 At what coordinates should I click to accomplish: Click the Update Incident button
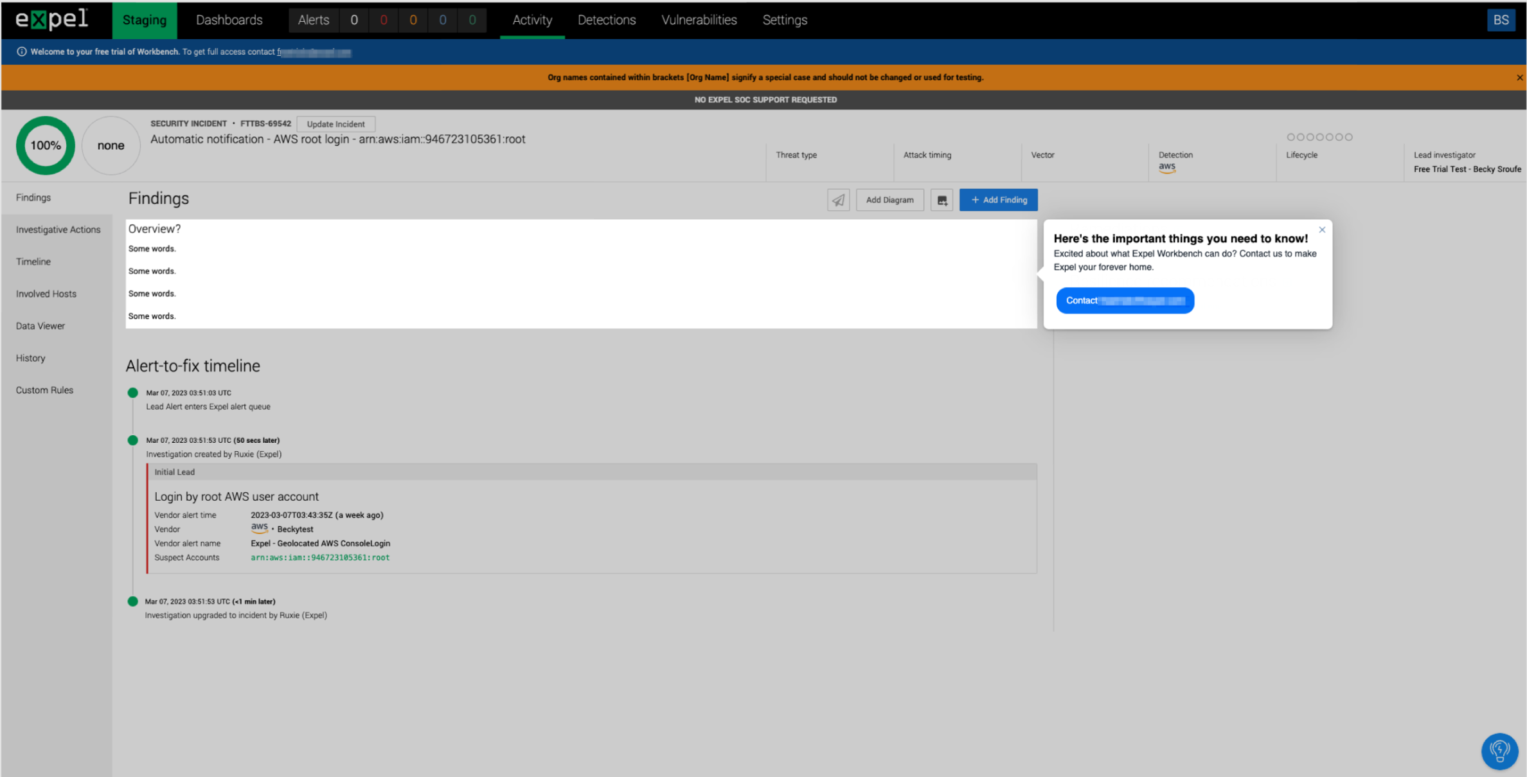[336, 124]
